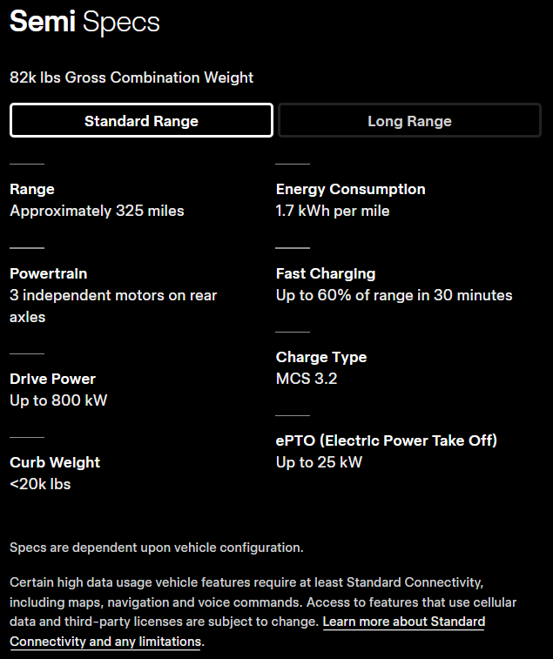Viewport: 553px width, 659px height.
Task: Click the Drive Power label
Action: click(52, 379)
